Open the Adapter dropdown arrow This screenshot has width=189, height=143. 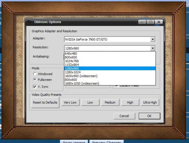point(153,39)
